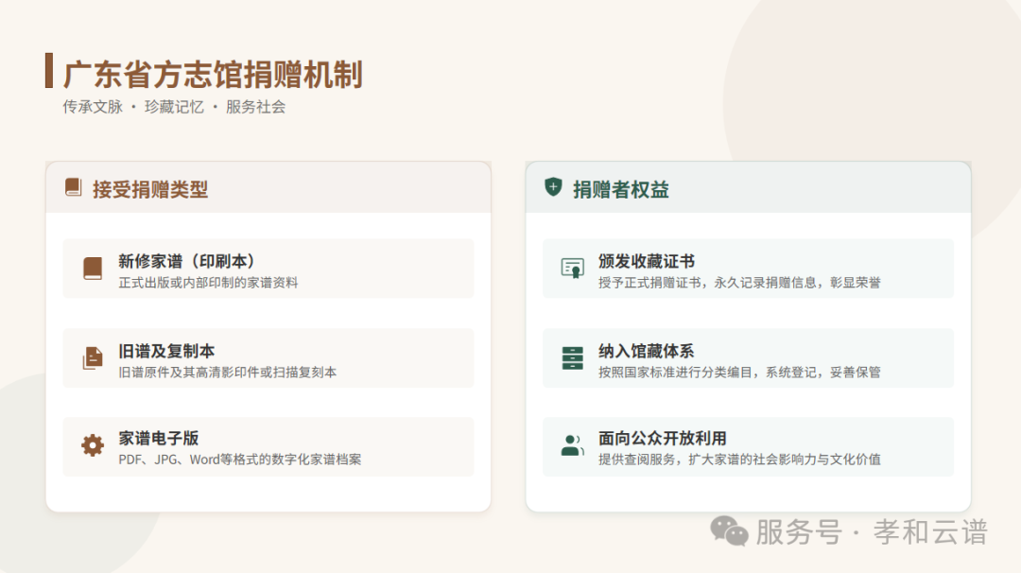Click the description starting with PDF、JPG、Word
1021x573 pixels.
[239, 460]
